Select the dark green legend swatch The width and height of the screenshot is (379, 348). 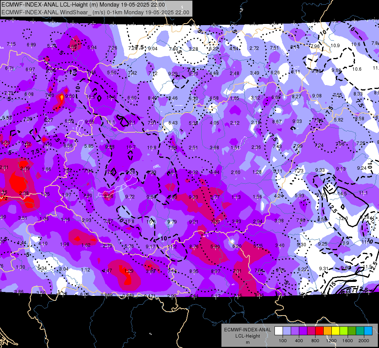pyautogui.click(x=352, y=331)
